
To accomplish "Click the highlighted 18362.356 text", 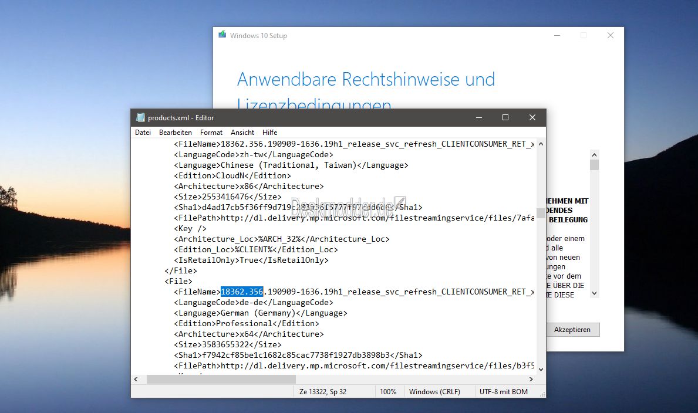I will [x=242, y=292].
